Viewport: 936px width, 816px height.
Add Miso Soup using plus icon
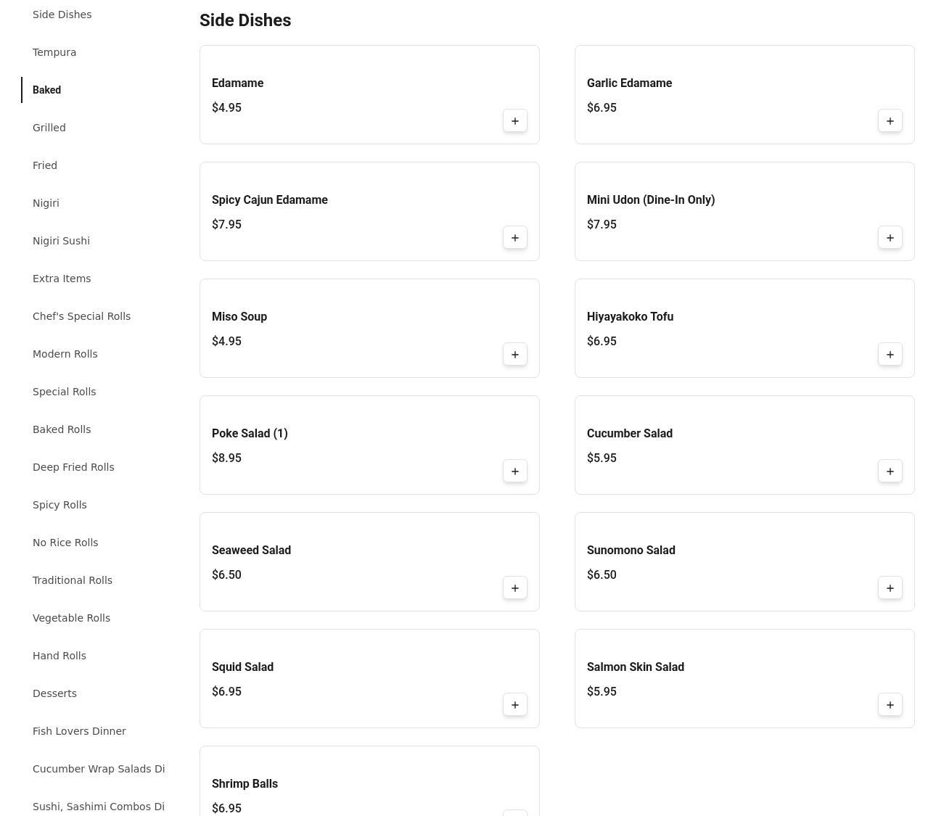[x=515, y=355]
